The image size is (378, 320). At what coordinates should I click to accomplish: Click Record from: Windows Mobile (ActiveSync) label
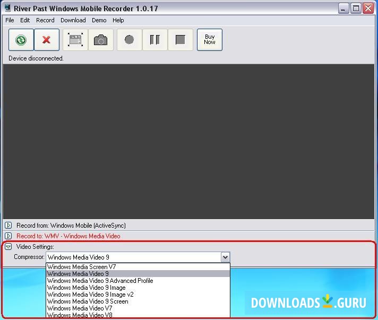[x=71, y=226]
